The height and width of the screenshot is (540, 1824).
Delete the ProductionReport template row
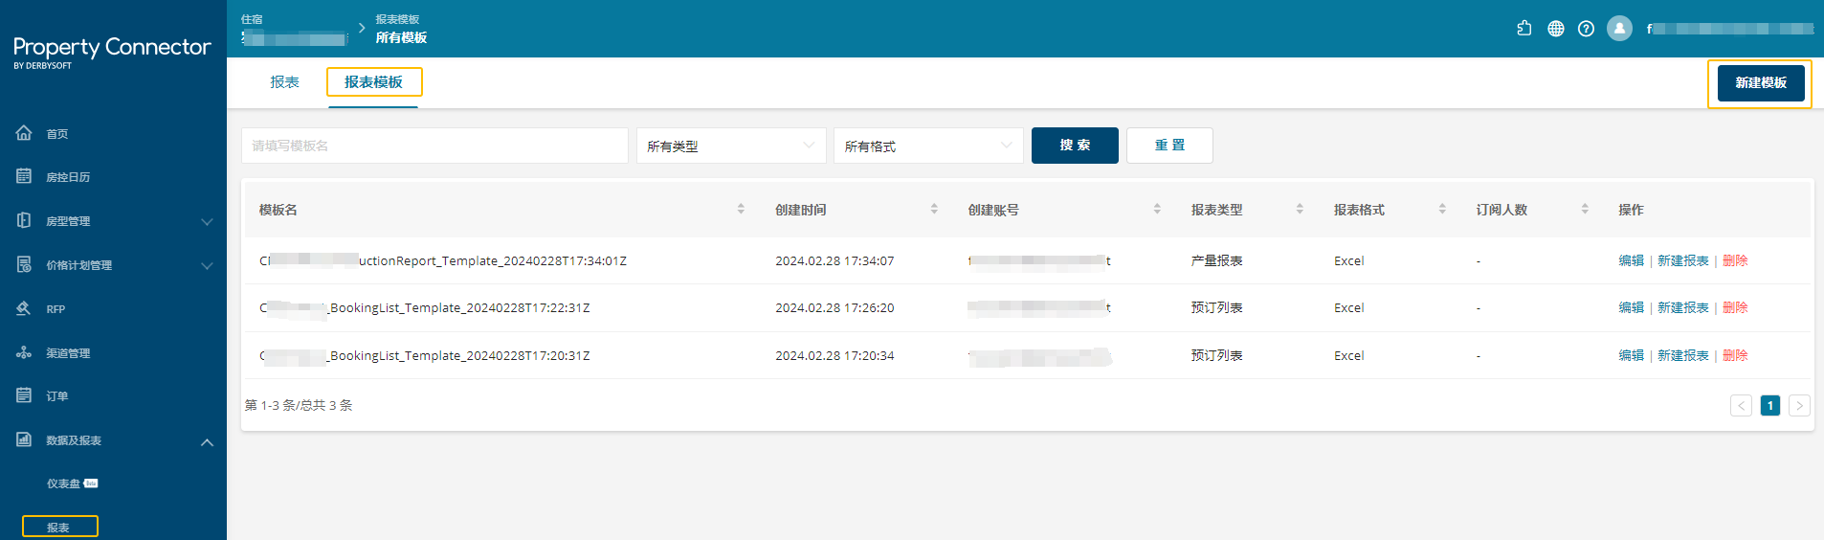click(1735, 260)
